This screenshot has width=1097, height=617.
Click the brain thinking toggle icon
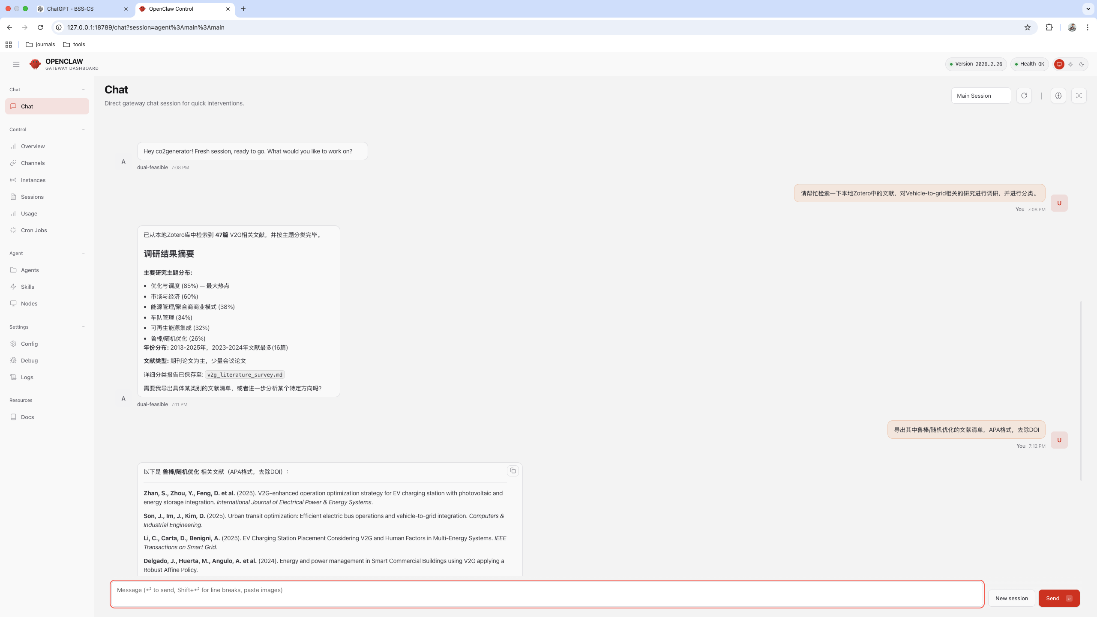click(x=1058, y=96)
